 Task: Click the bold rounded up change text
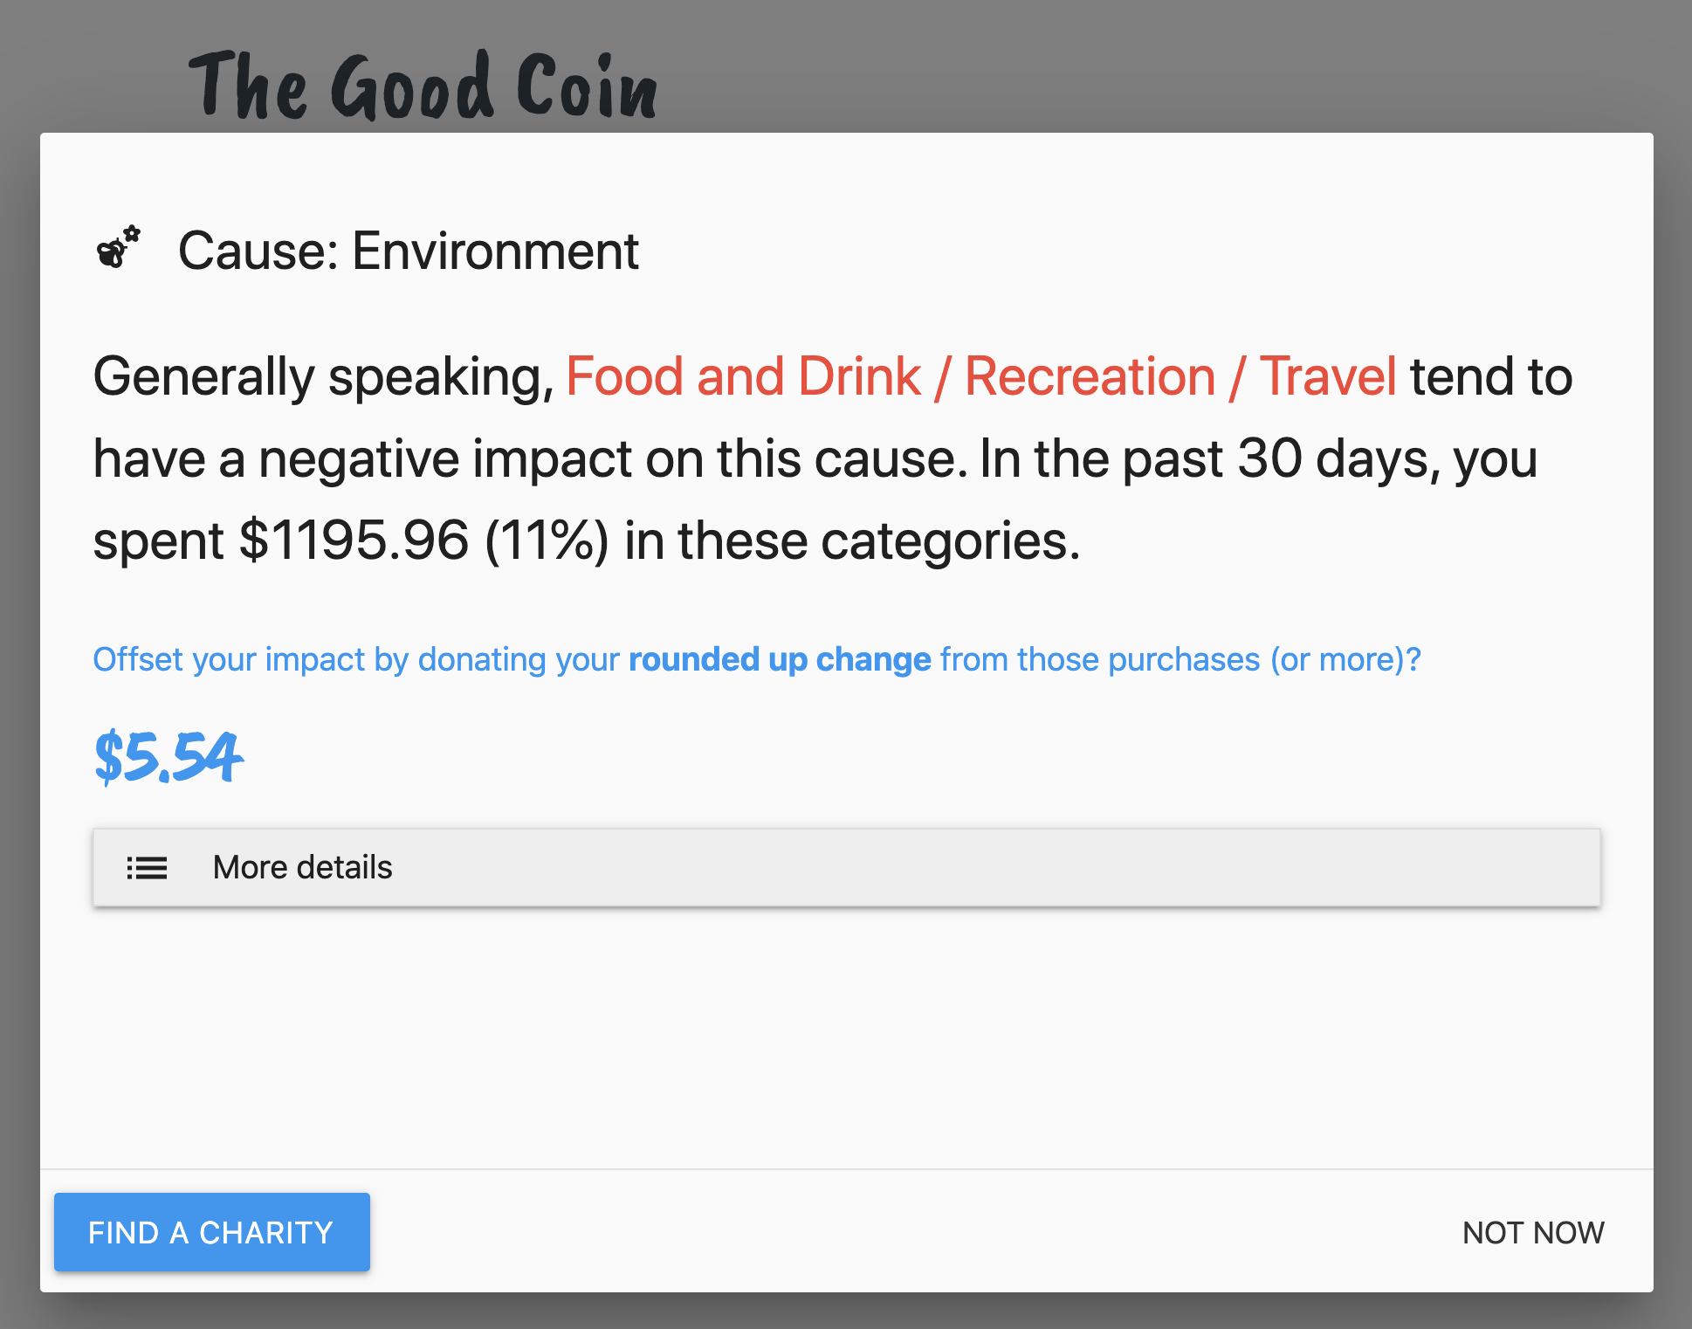tap(780, 659)
